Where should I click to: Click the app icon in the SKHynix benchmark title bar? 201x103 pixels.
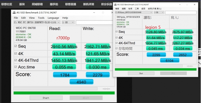tap(115, 4)
